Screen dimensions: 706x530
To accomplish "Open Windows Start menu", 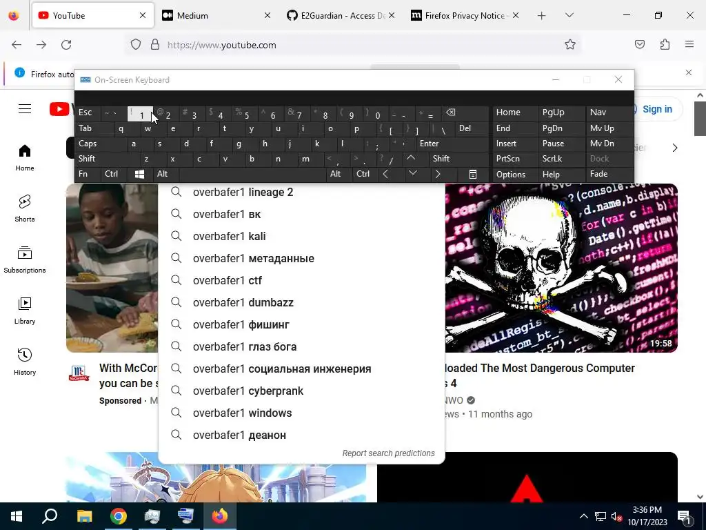I will click(17, 516).
